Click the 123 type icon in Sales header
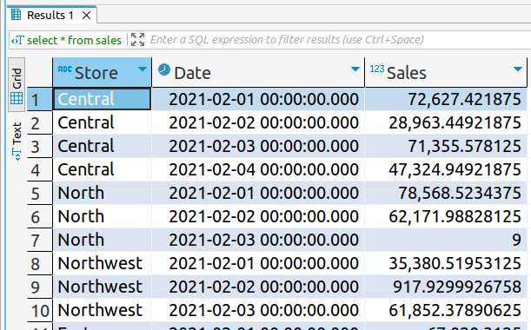531x330 pixels. point(377,69)
